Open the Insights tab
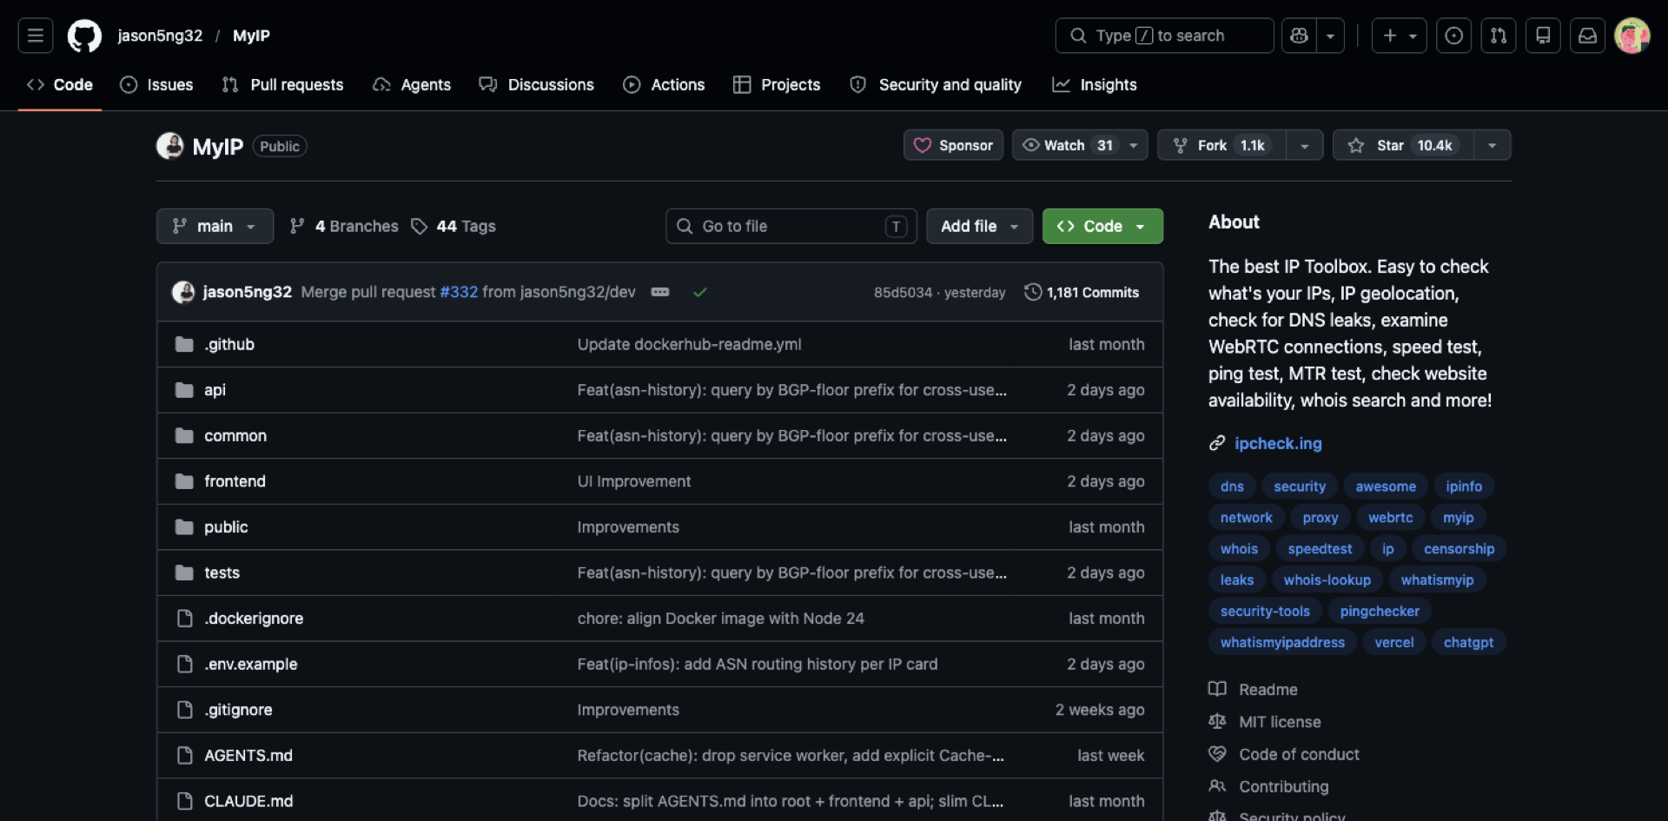The width and height of the screenshot is (1668, 821). [x=1095, y=84]
